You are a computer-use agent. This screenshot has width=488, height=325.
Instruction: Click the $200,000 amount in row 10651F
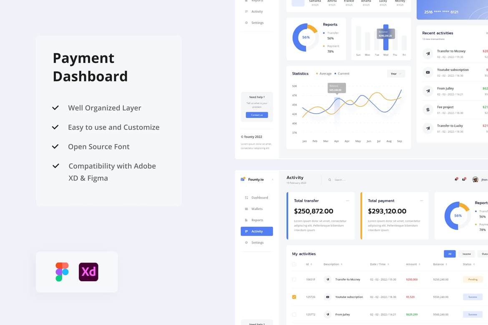pyautogui.click(x=412, y=279)
